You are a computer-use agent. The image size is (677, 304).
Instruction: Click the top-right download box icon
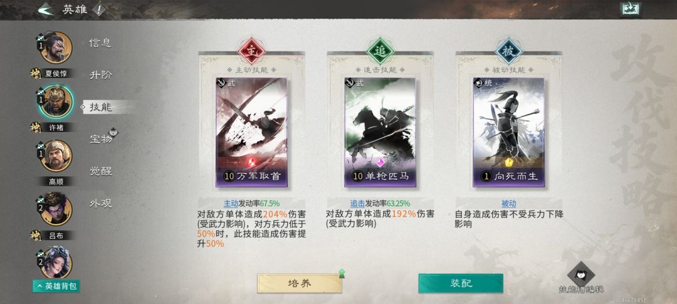click(x=631, y=9)
